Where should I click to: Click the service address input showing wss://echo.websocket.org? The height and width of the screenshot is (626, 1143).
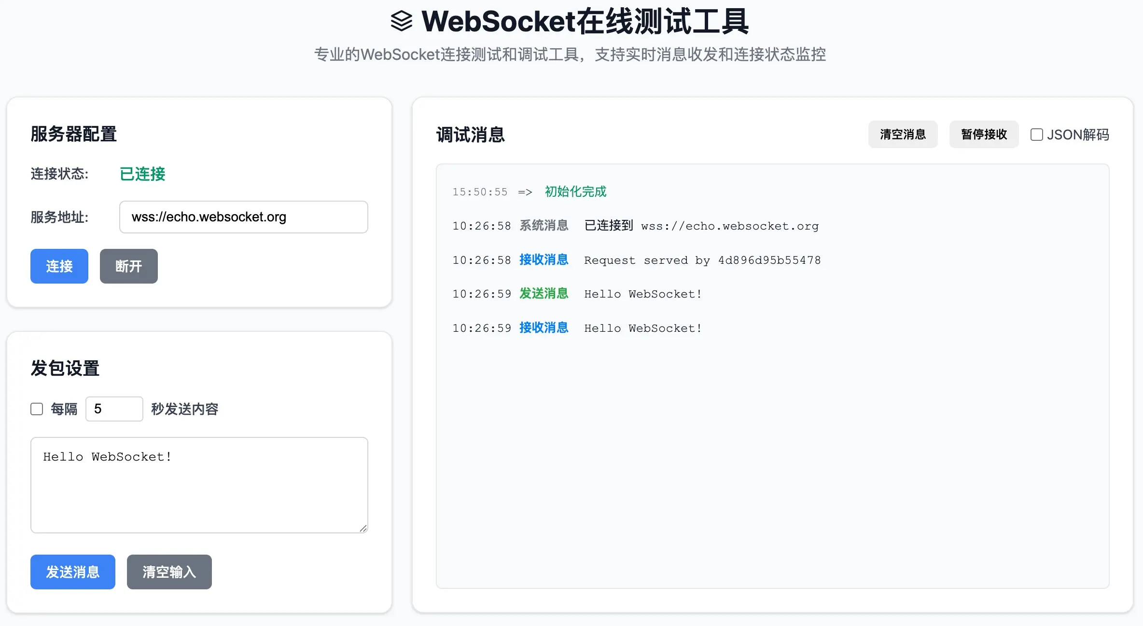pos(243,217)
